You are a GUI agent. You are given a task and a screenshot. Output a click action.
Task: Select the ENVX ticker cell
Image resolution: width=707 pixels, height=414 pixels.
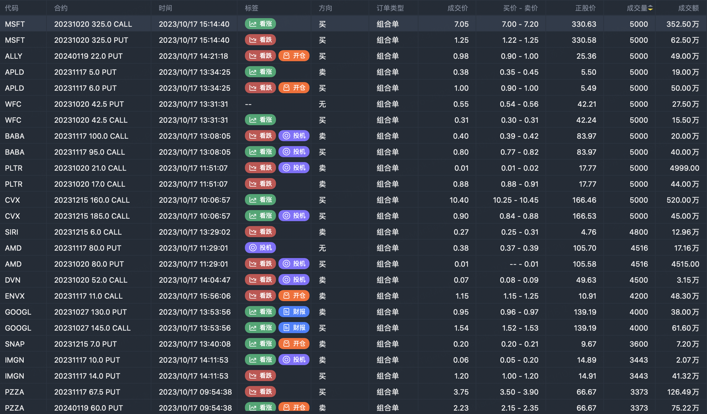tap(15, 296)
